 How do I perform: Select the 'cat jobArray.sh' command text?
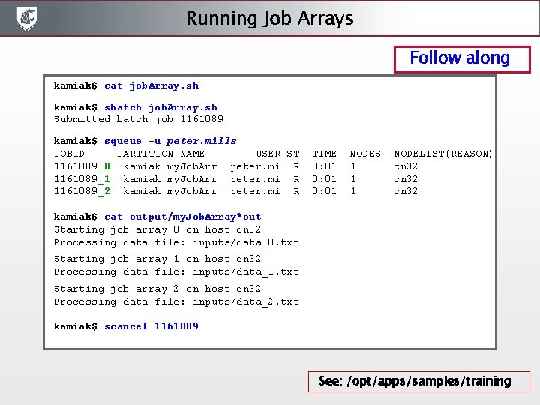tap(151, 85)
